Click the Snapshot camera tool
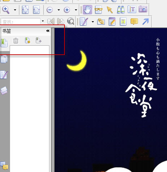Viewport: 167px width, 172px height. click(x=143, y=9)
